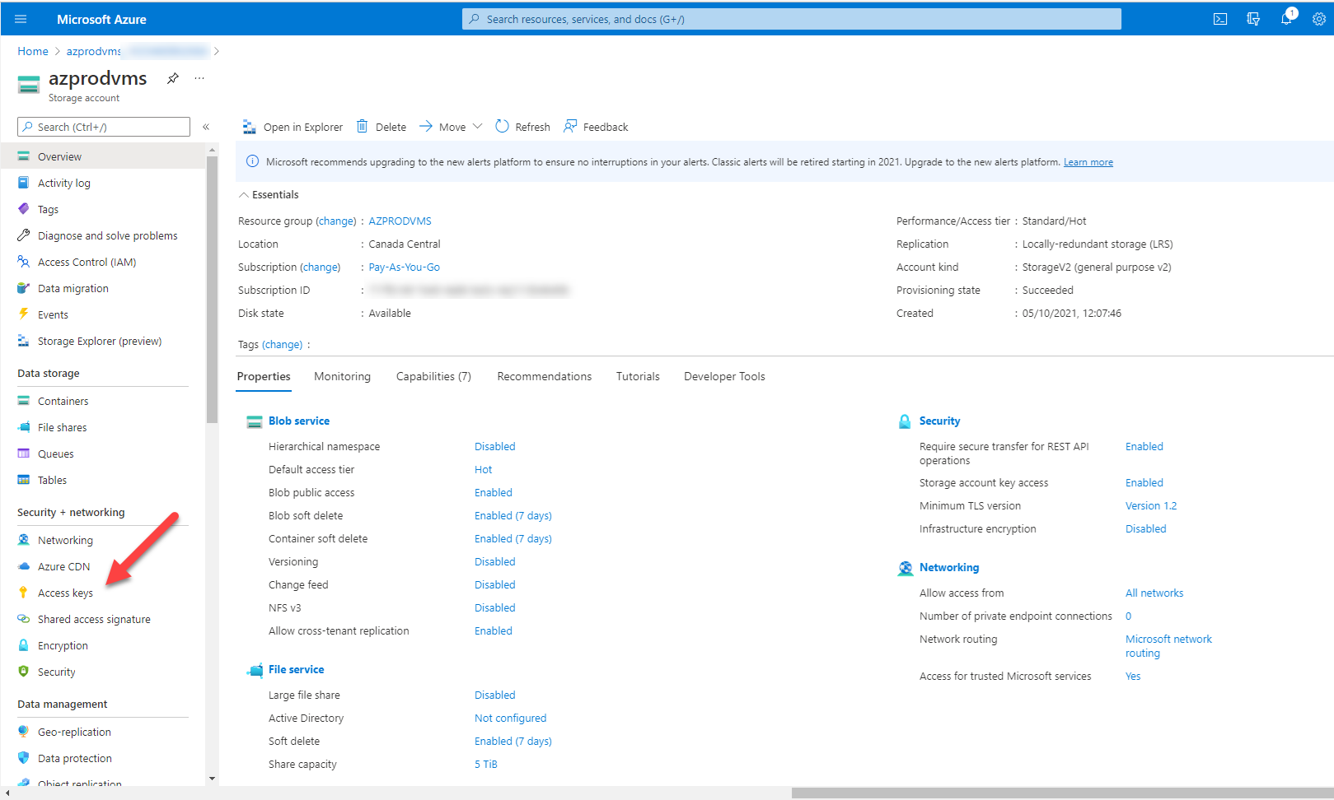
Task: Click Not configured Active Directory value
Action: click(510, 719)
